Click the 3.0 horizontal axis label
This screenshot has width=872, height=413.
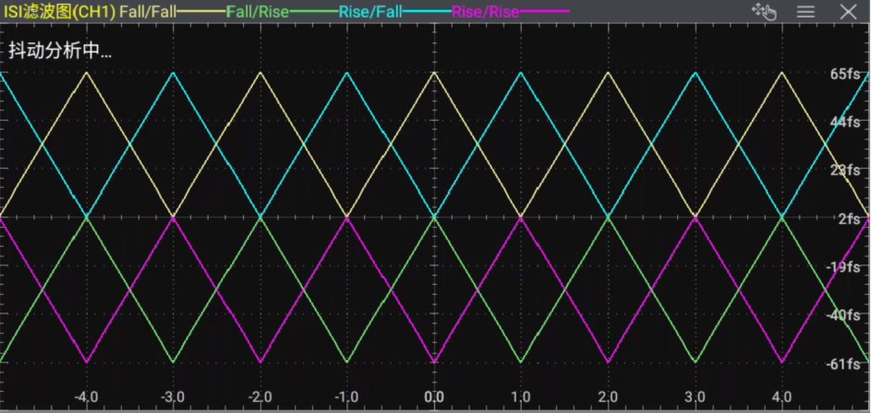tap(695, 397)
